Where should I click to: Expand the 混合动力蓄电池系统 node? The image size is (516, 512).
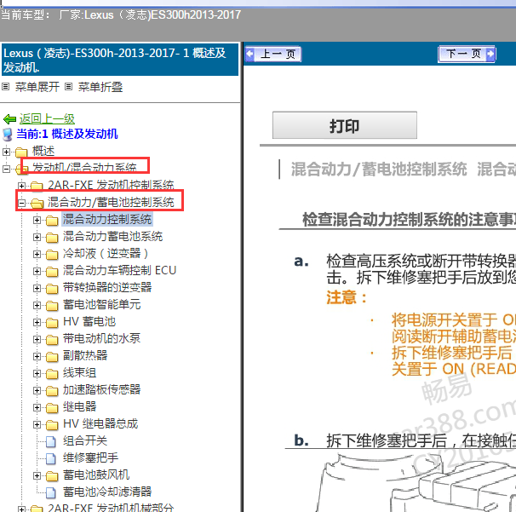pyautogui.click(x=37, y=237)
